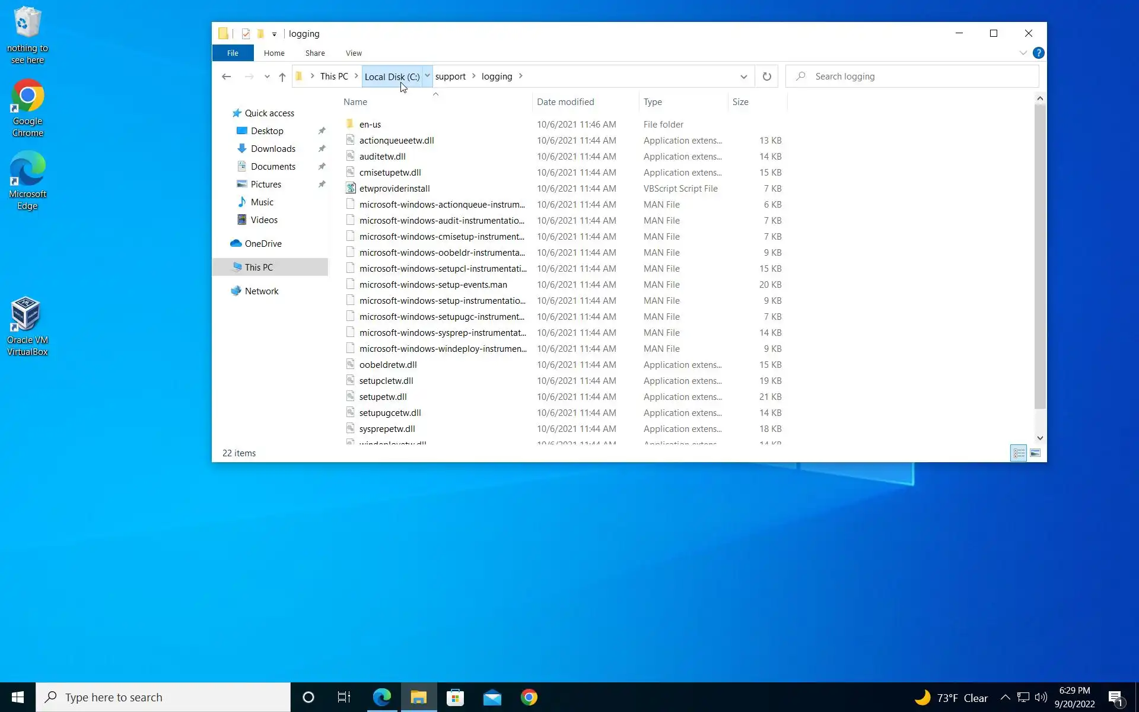The image size is (1139, 712).
Task: Switch to Large icons view button
Action: [1035, 453]
